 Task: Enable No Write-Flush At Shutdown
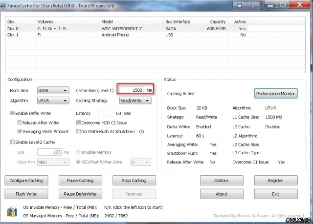pyautogui.click(x=78, y=131)
